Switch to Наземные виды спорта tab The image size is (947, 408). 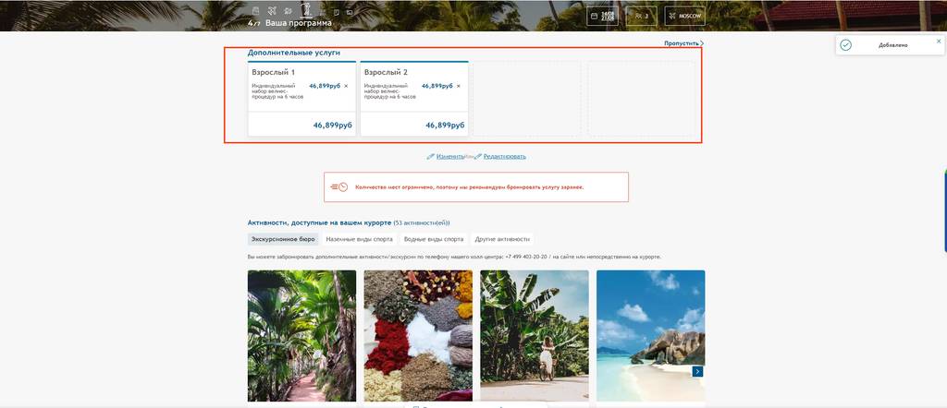pyautogui.click(x=360, y=239)
